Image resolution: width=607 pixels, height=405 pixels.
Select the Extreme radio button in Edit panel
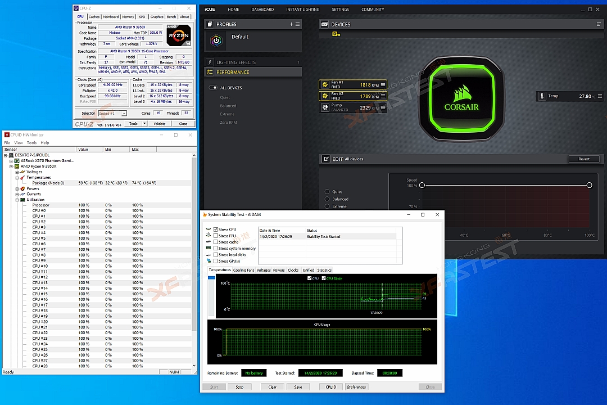pos(327,206)
